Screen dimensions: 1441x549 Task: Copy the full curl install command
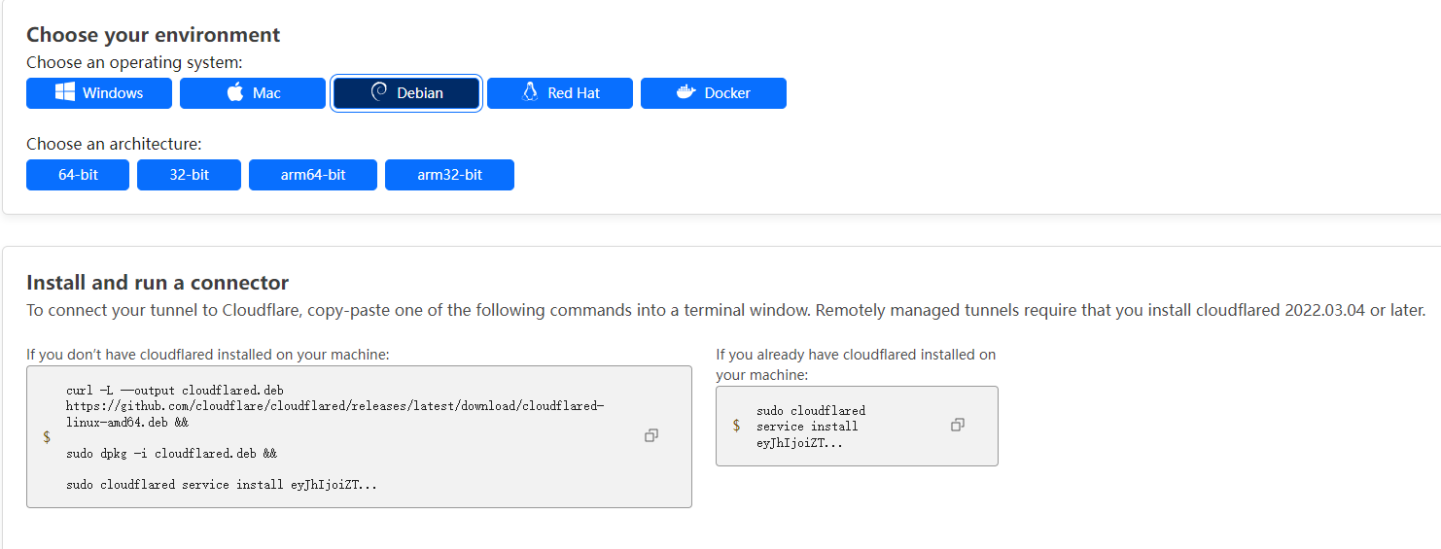651,435
